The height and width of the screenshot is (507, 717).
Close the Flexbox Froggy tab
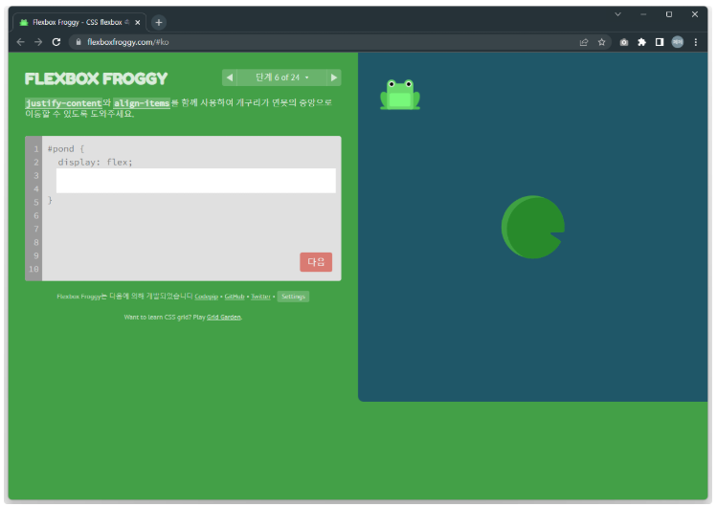[x=138, y=22]
